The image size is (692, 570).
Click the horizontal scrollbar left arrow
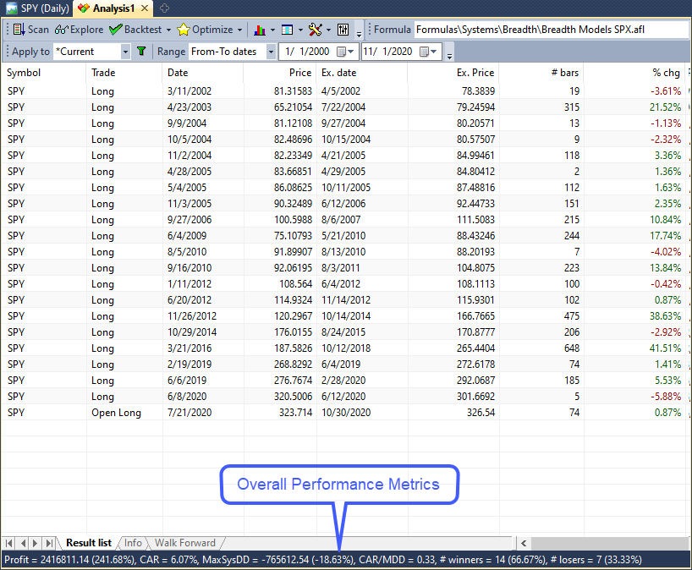coord(524,543)
